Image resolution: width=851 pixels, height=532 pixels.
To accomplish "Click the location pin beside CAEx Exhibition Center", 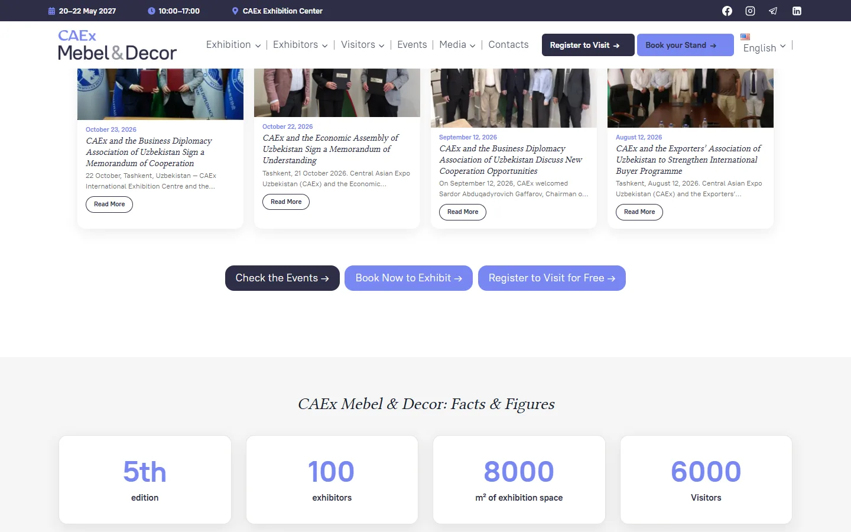I will [235, 11].
